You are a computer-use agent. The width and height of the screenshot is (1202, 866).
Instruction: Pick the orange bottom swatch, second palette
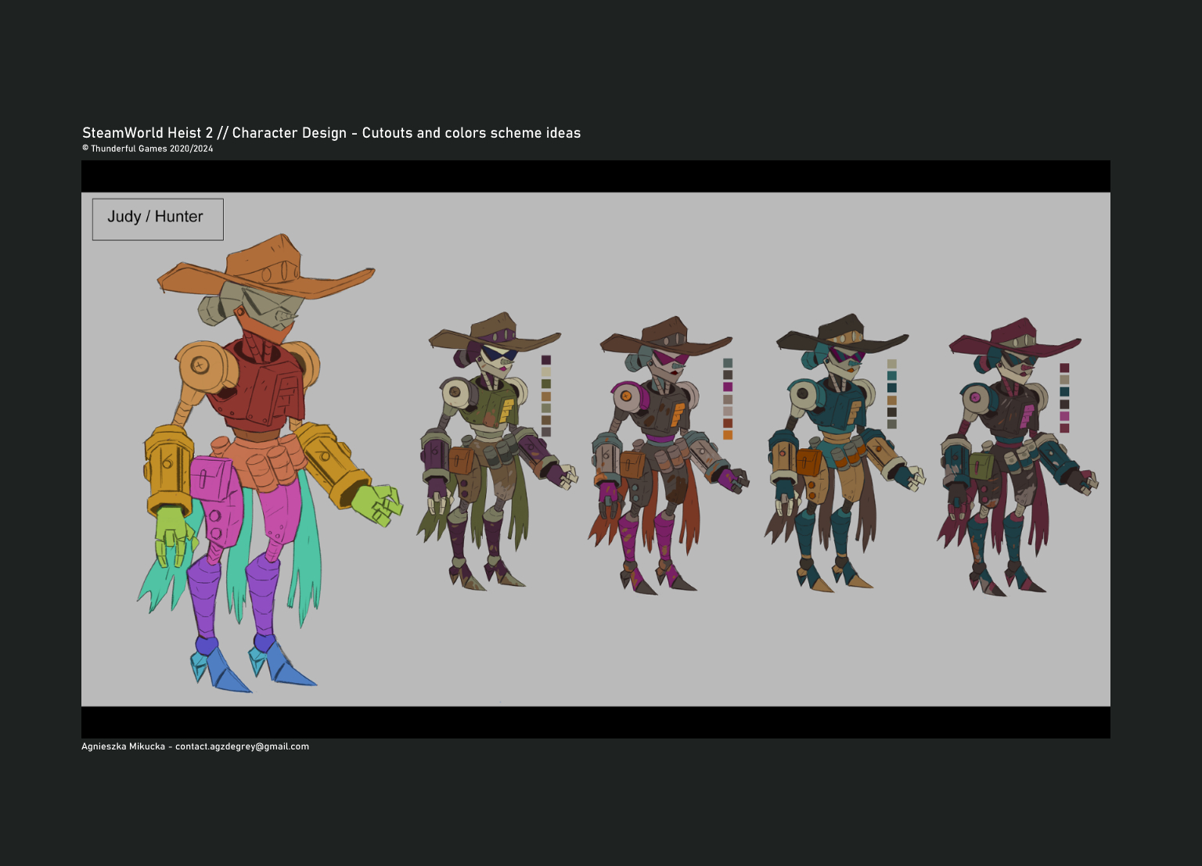pos(728,435)
